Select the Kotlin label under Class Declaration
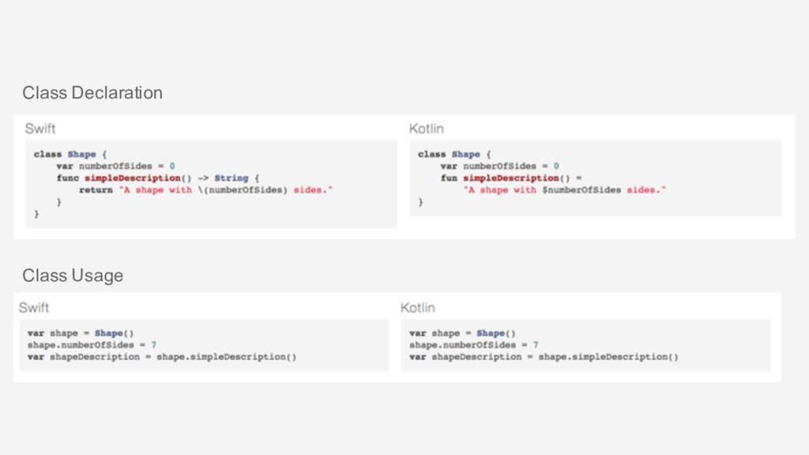The width and height of the screenshot is (809, 455). (426, 129)
